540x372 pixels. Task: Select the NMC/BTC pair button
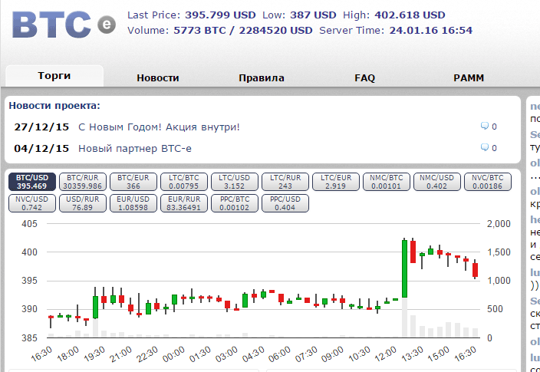point(387,182)
